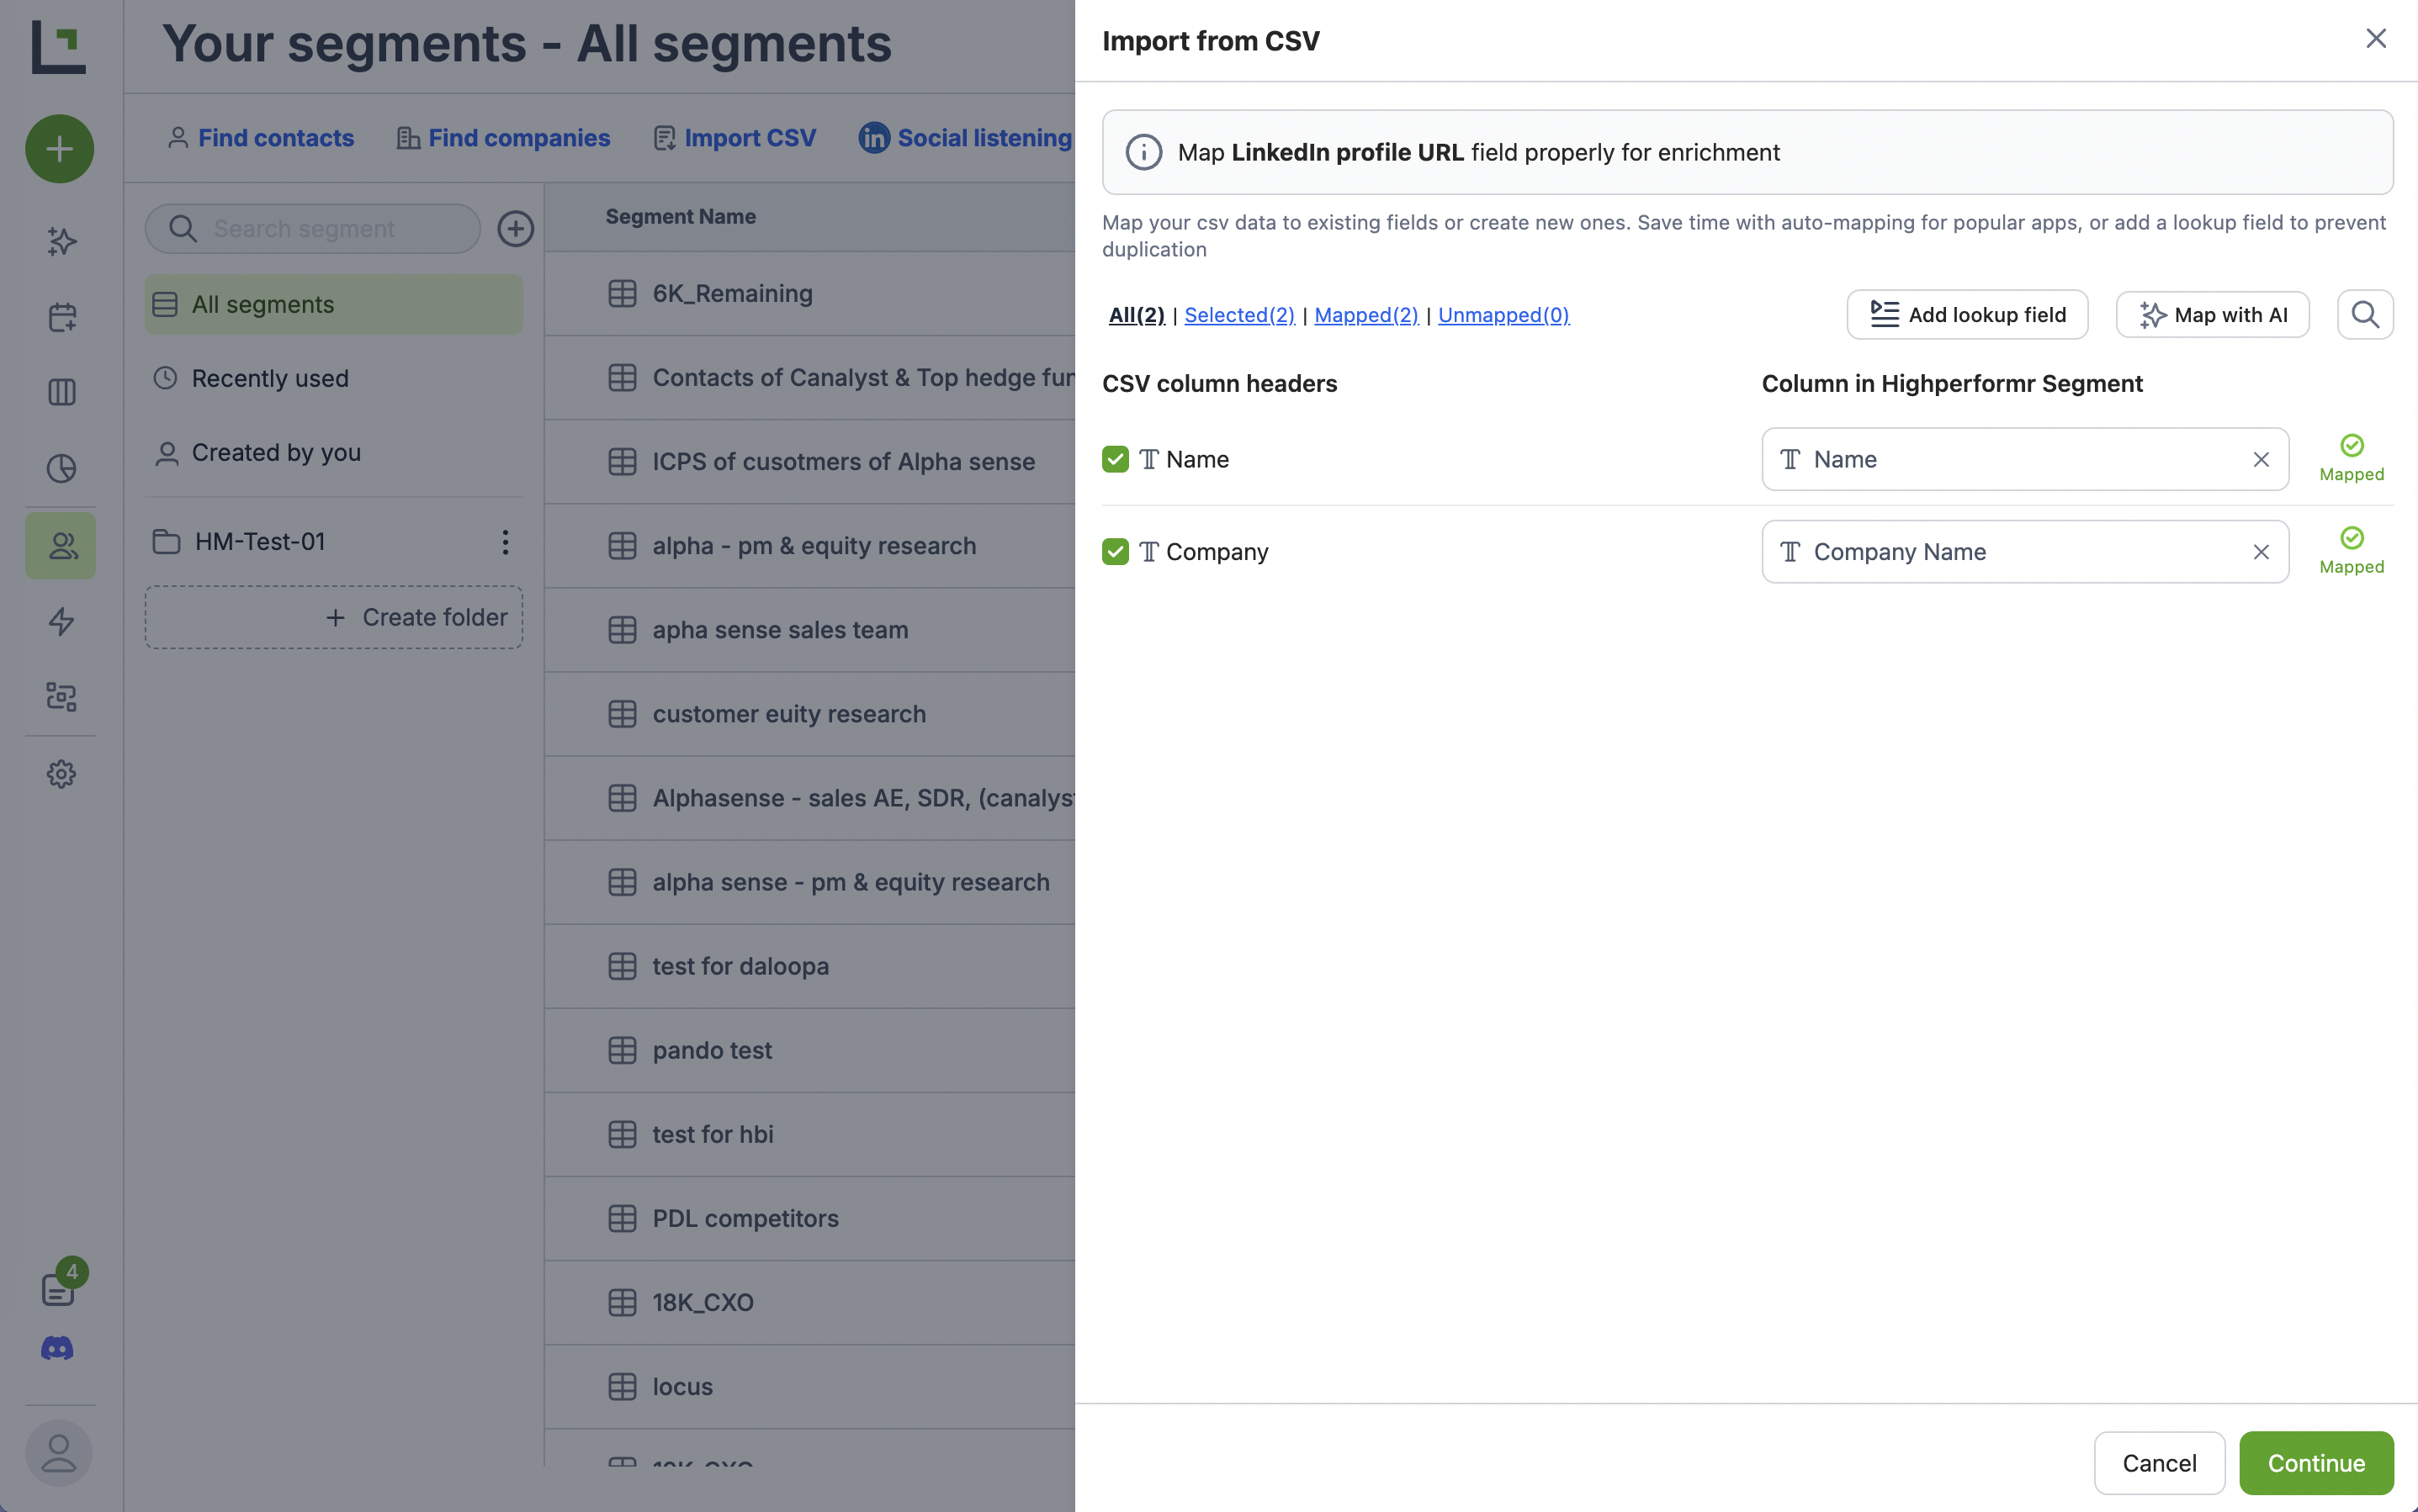Open the lightning bolt automation icon
2418x1512 pixels.
coord(62,621)
